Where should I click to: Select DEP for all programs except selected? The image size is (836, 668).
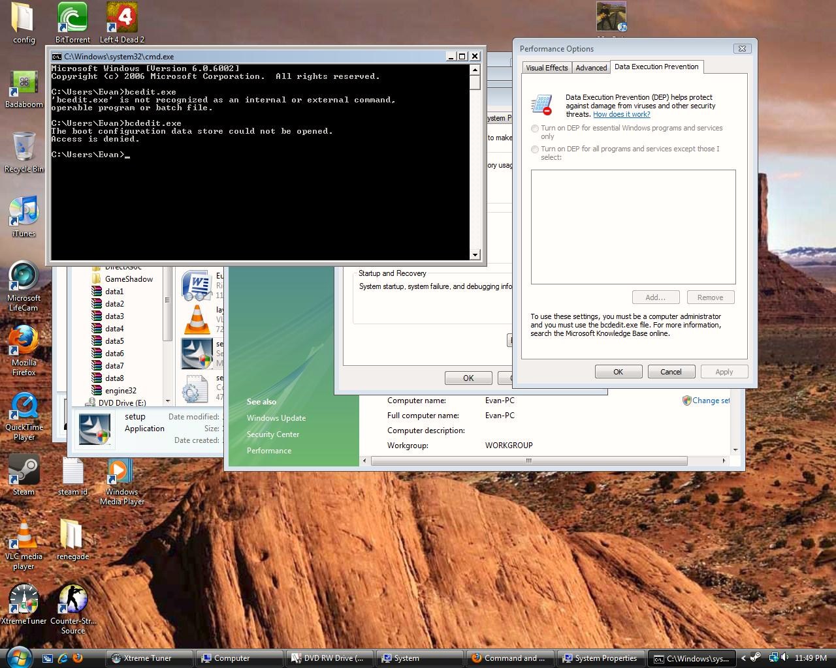[x=536, y=149]
